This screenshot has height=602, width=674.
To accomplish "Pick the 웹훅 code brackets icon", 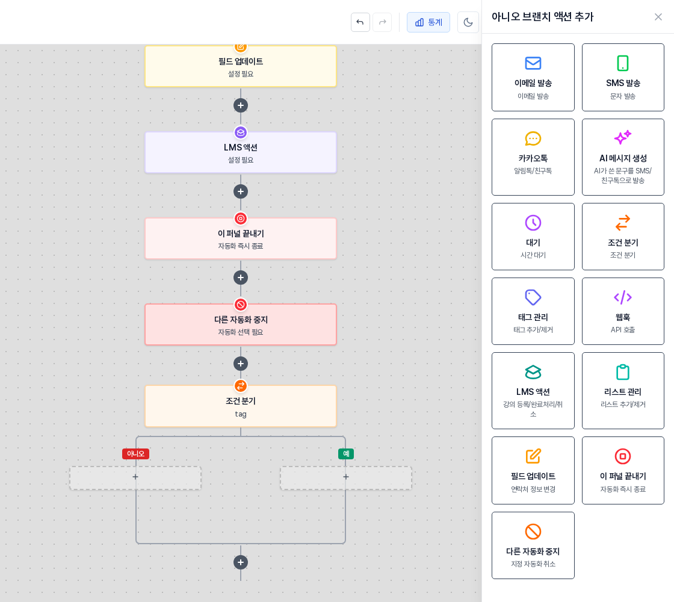I will pyautogui.click(x=622, y=297).
